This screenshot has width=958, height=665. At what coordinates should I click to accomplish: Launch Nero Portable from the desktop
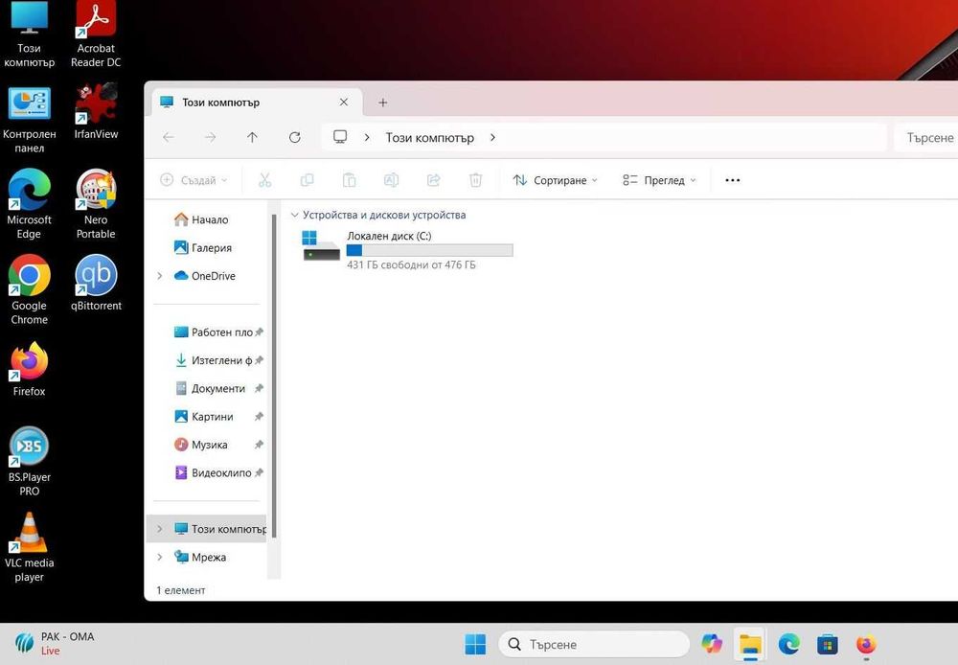(95, 204)
